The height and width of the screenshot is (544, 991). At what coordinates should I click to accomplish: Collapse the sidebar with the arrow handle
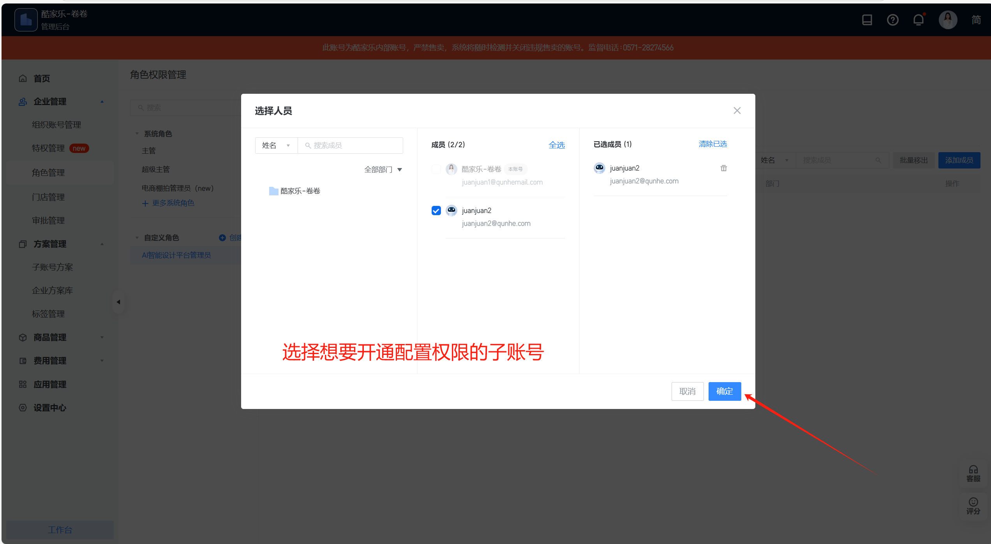click(x=118, y=302)
